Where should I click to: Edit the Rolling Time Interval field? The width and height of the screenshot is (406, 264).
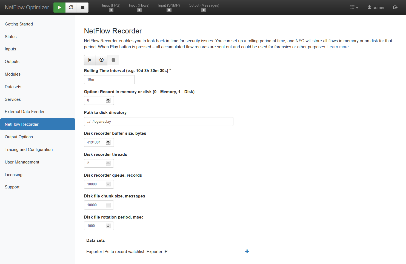[x=109, y=80]
